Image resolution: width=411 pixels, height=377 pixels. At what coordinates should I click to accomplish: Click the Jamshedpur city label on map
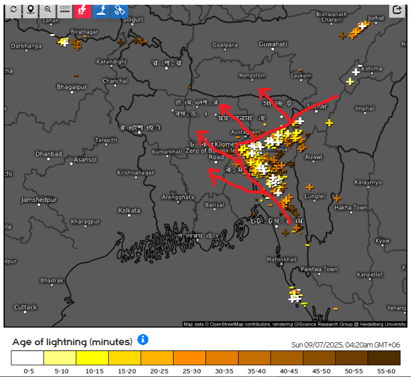pyautogui.click(x=41, y=200)
